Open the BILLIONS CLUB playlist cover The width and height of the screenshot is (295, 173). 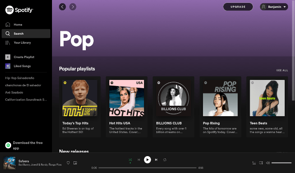click(x=173, y=98)
